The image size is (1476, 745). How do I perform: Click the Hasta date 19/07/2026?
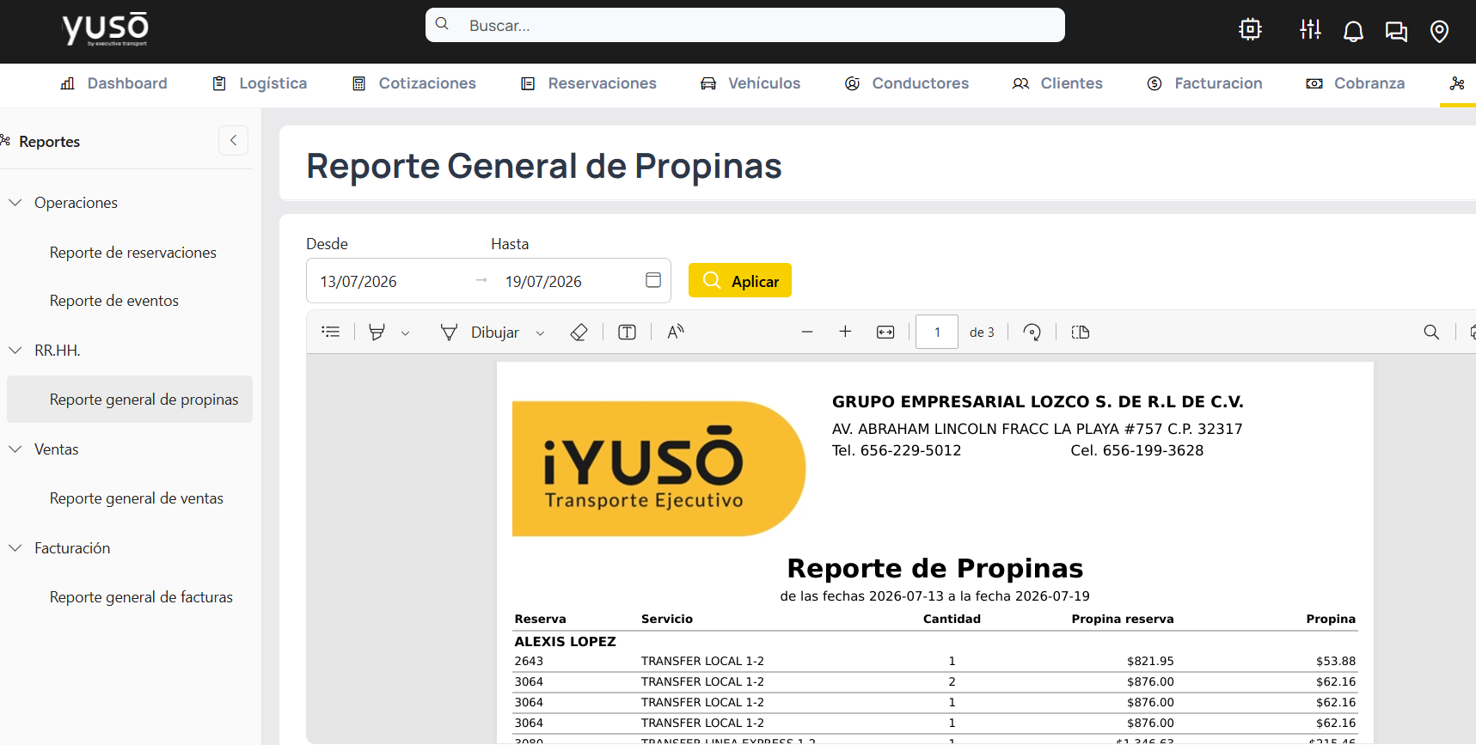point(543,281)
